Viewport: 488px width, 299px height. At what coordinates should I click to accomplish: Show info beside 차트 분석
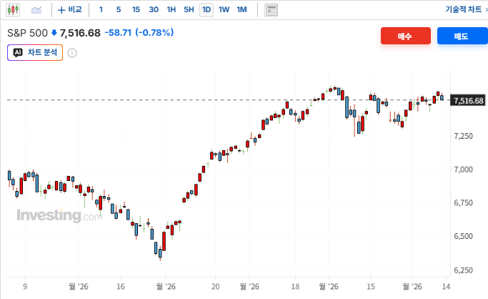pyautogui.click(x=72, y=53)
